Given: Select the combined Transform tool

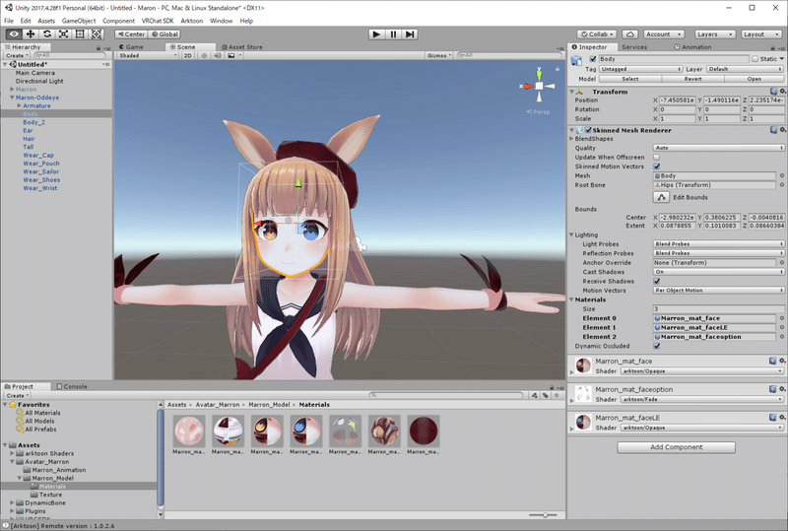Looking at the screenshot, I should coord(97,34).
